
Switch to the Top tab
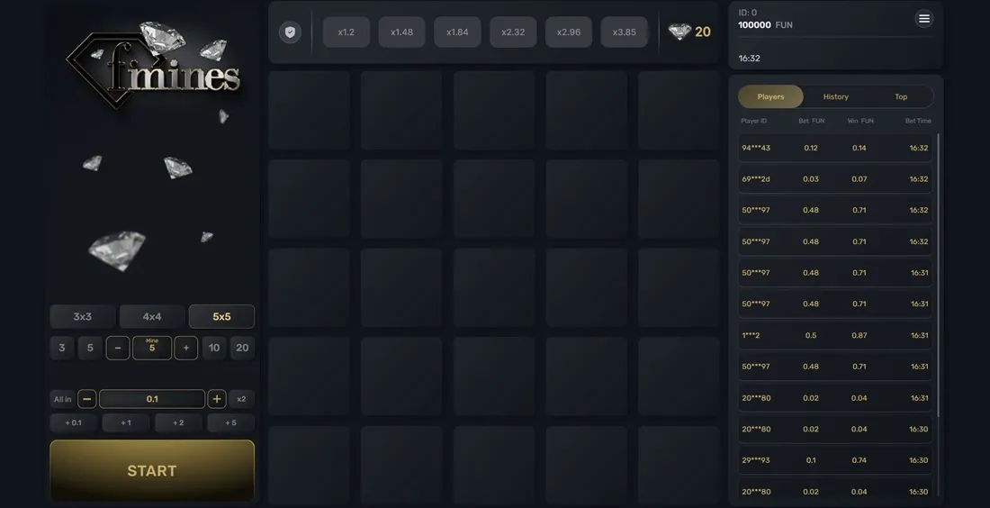901,96
